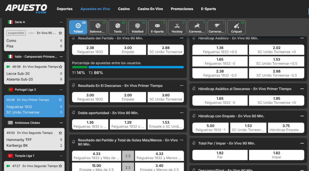Pin the Total Par / Impar market
This screenshot has height=171, width=309.
[194, 143]
